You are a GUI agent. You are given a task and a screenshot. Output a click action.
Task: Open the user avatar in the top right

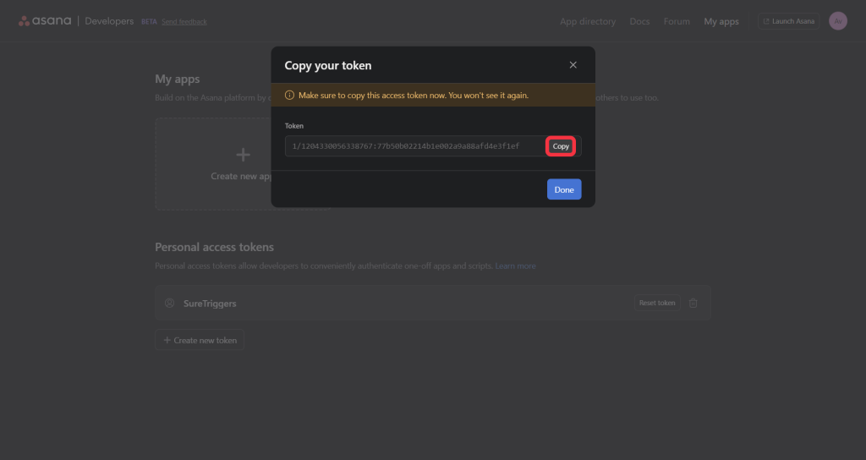[x=838, y=21]
